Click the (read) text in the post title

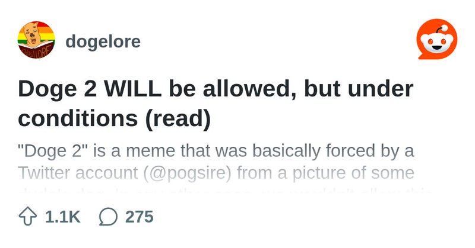pyautogui.click(x=178, y=119)
